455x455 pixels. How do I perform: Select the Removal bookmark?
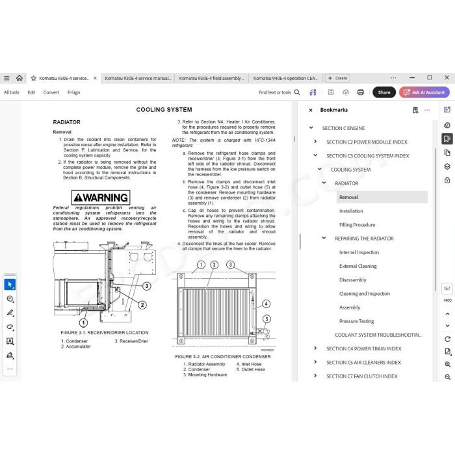[382, 197]
